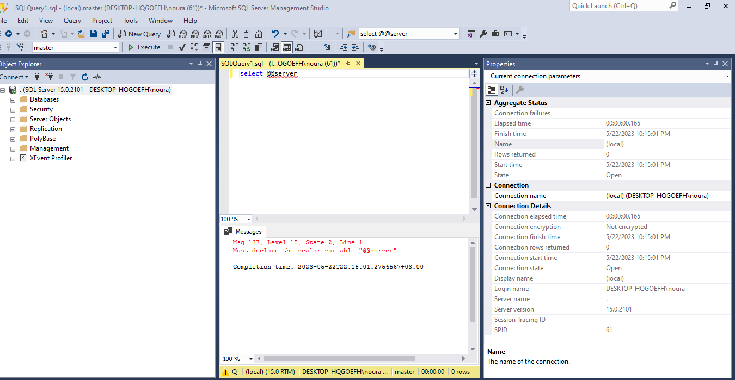This screenshot has height=380, width=735.
Task: Click the New Query toolbar button
Action: (x=139, y=34)
